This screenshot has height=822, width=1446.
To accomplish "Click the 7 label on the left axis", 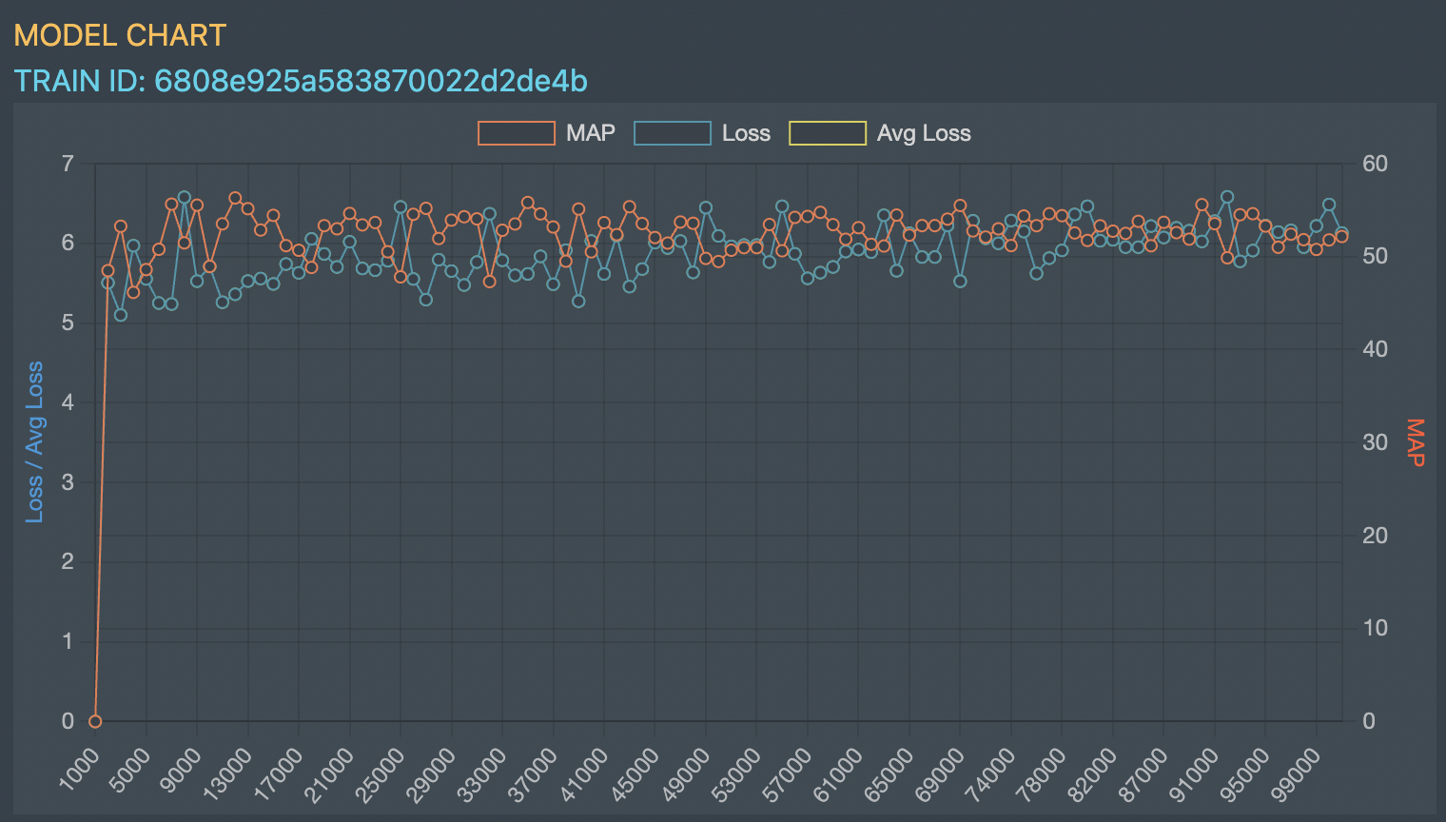I will [68, 164].
